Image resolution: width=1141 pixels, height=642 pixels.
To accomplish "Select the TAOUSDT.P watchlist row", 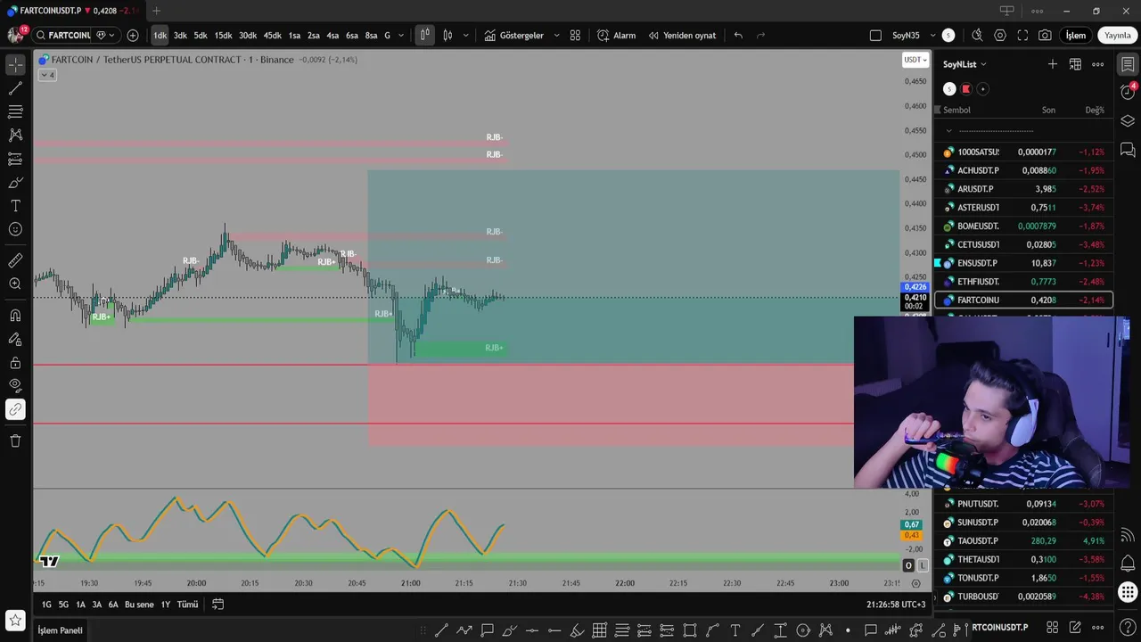I will 1023,540.
